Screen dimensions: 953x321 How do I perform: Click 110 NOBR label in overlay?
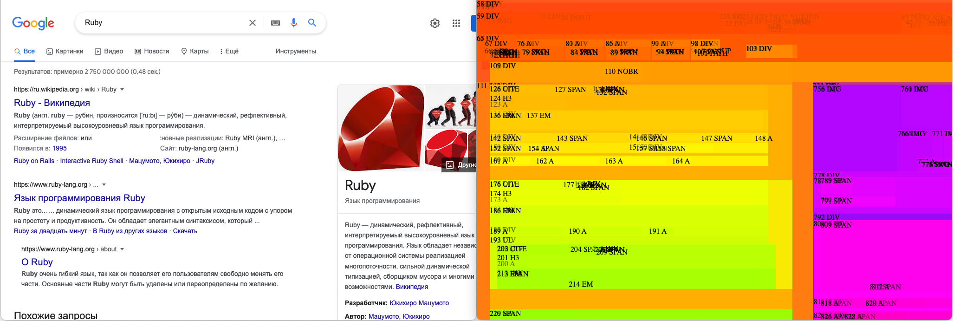622,72
